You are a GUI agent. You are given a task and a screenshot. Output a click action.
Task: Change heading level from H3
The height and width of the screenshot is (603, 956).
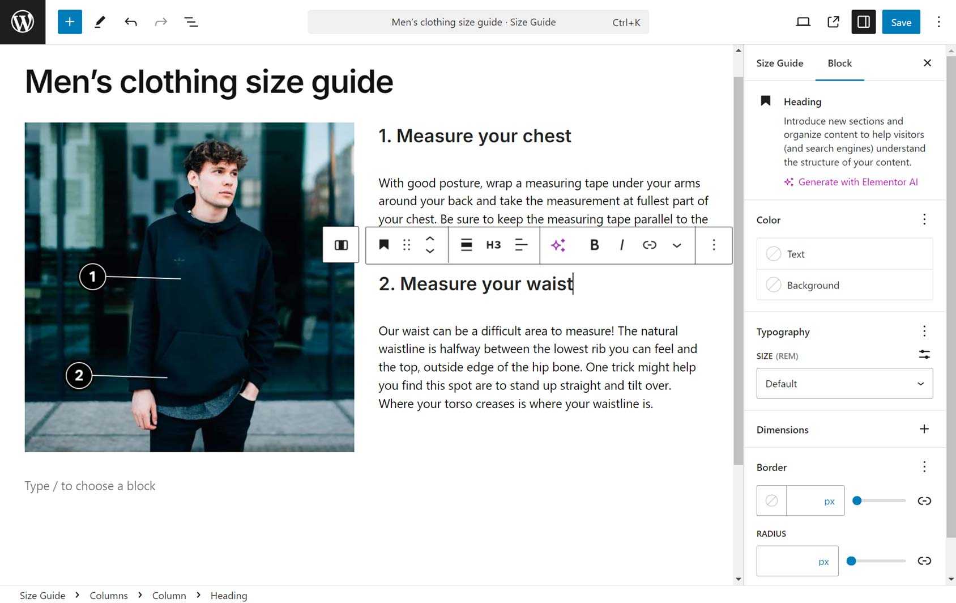(493, 245)
